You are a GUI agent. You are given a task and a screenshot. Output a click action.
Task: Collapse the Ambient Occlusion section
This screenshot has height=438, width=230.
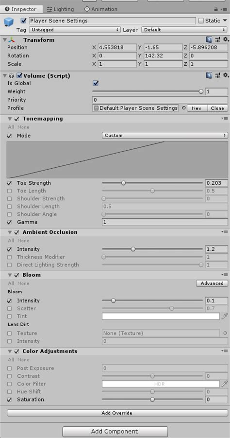tap(10, 232)
